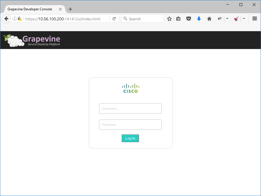261x196 pixels.
Task: Focus the Password input field
Action: (x=130, y=125)
